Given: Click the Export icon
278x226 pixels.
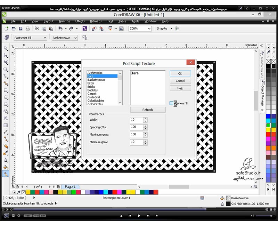Looking at the screenshot, I should pyautogui.click(x=101, y=29).
